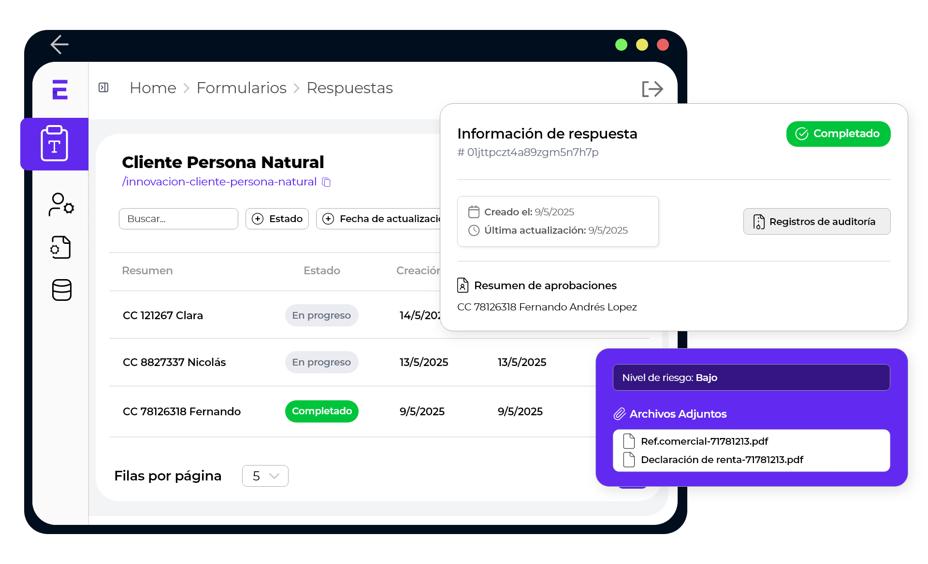This screenshot has width=928, height=564.
Task: Click En progreso status for Clara
Action: coord(321,315)
